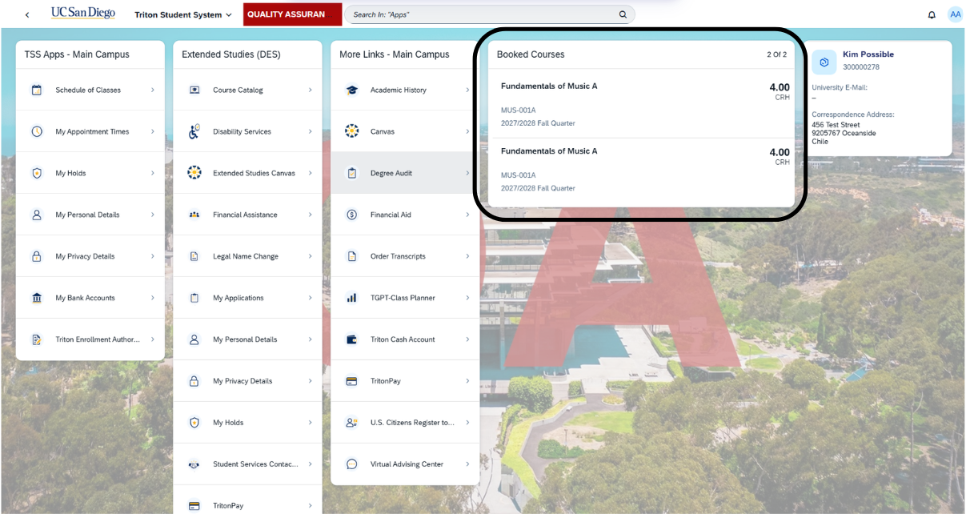The image size is (966, 514).
Task: Click the Disability Services wheelchair icon
Action: 194,131
